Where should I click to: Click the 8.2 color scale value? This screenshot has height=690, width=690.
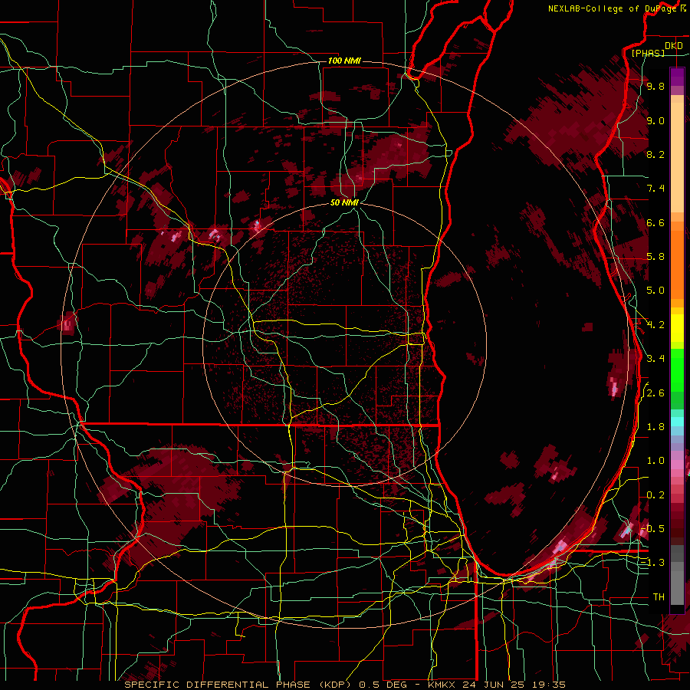tap(655, 154)
